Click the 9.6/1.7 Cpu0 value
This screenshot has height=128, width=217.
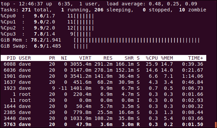[44, 16]
